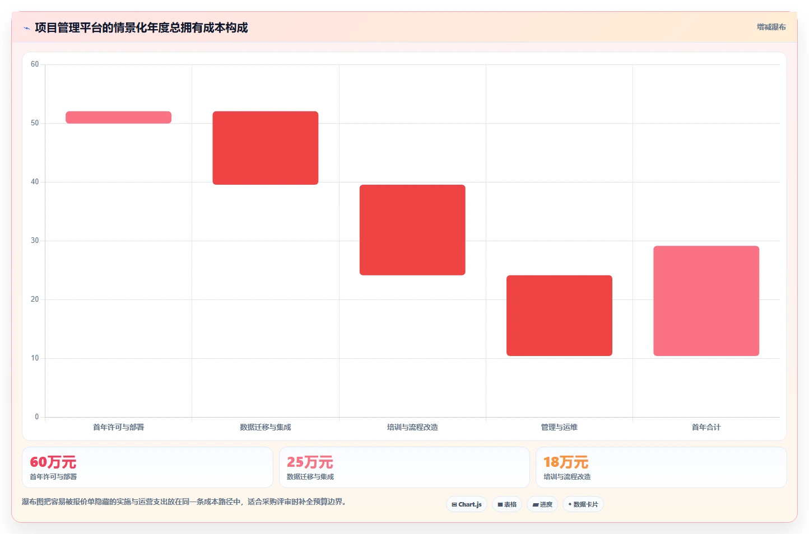Click the footer note starting 瀑布图把容易
809x534 pixels.
tap(185, 502)
